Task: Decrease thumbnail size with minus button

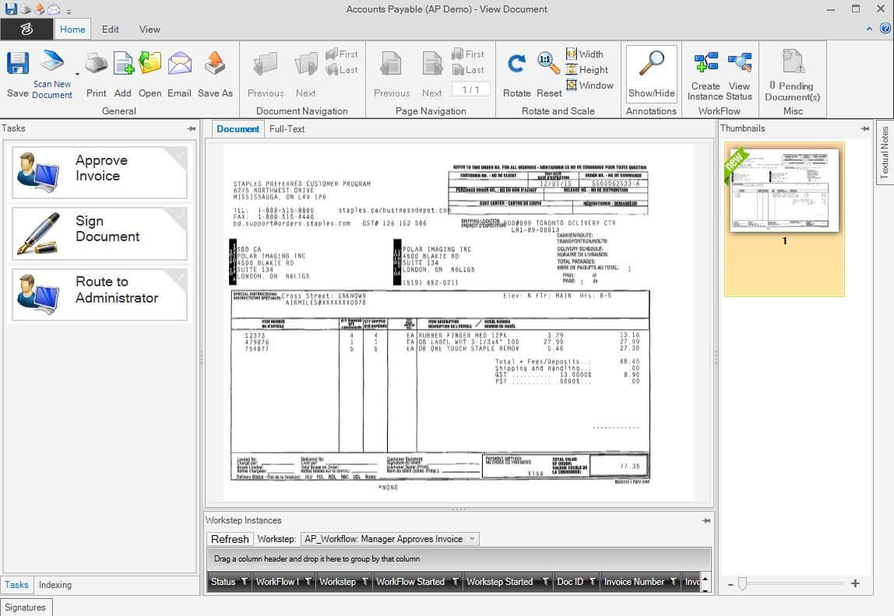Action: click(730, 584)
